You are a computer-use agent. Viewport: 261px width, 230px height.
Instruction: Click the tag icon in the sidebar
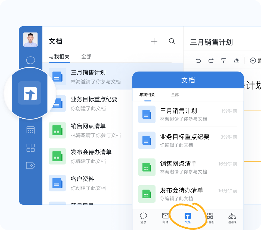tap(30, 165)
